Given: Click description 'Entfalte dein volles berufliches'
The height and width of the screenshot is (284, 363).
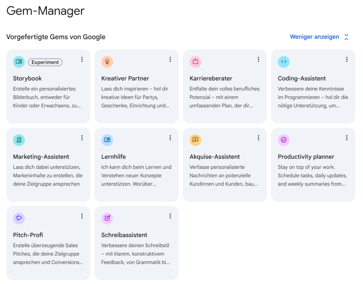Looking at the screenshot, I should click(224, 97).
